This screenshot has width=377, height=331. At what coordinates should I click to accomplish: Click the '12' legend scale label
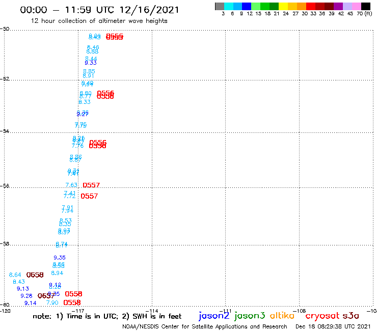pos(250,14)
